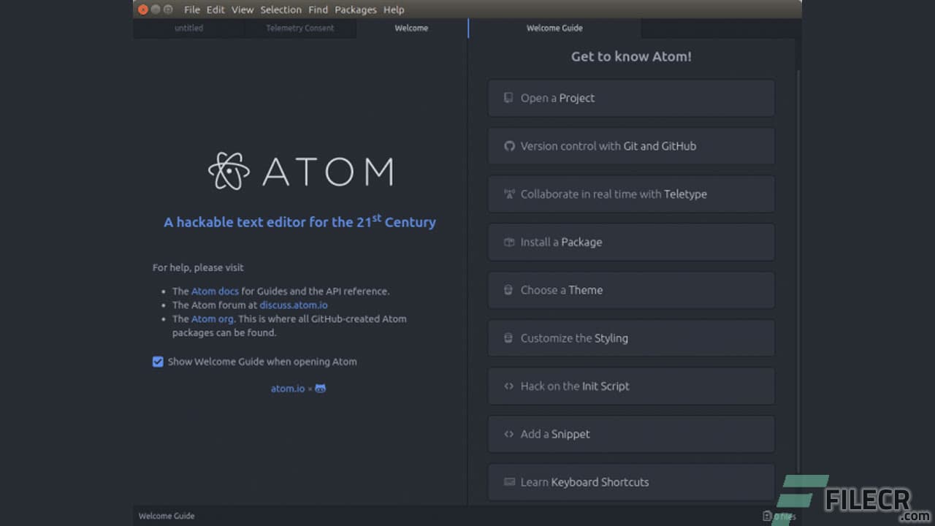Click the GitHub icon on Version control entry
This screenshot has height=526, width=935.
(x=508, y=145)
